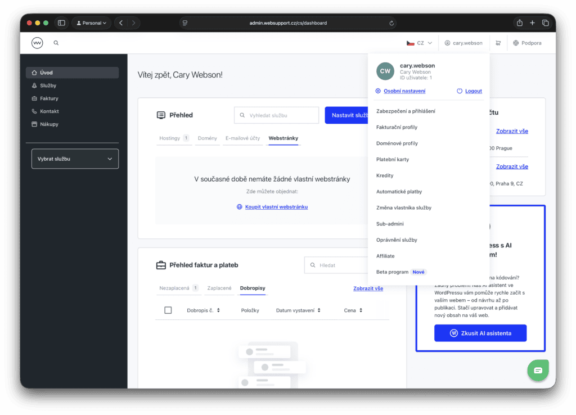Select the Dobropisy tab
The height and width of the screenshot is (415, 576).
[x=253, y=288]
